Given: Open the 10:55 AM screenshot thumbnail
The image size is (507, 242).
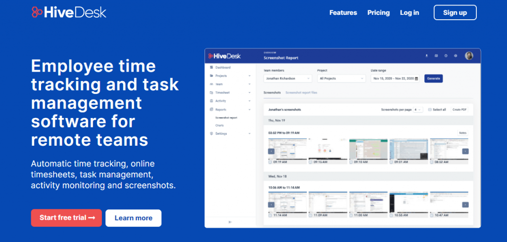Looking at the screenshot, I should pos(408,202).
